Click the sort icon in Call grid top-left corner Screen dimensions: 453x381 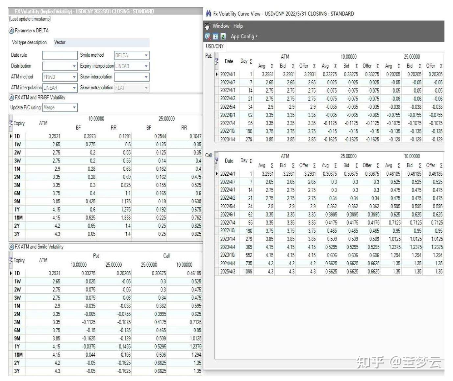(217, 160)
